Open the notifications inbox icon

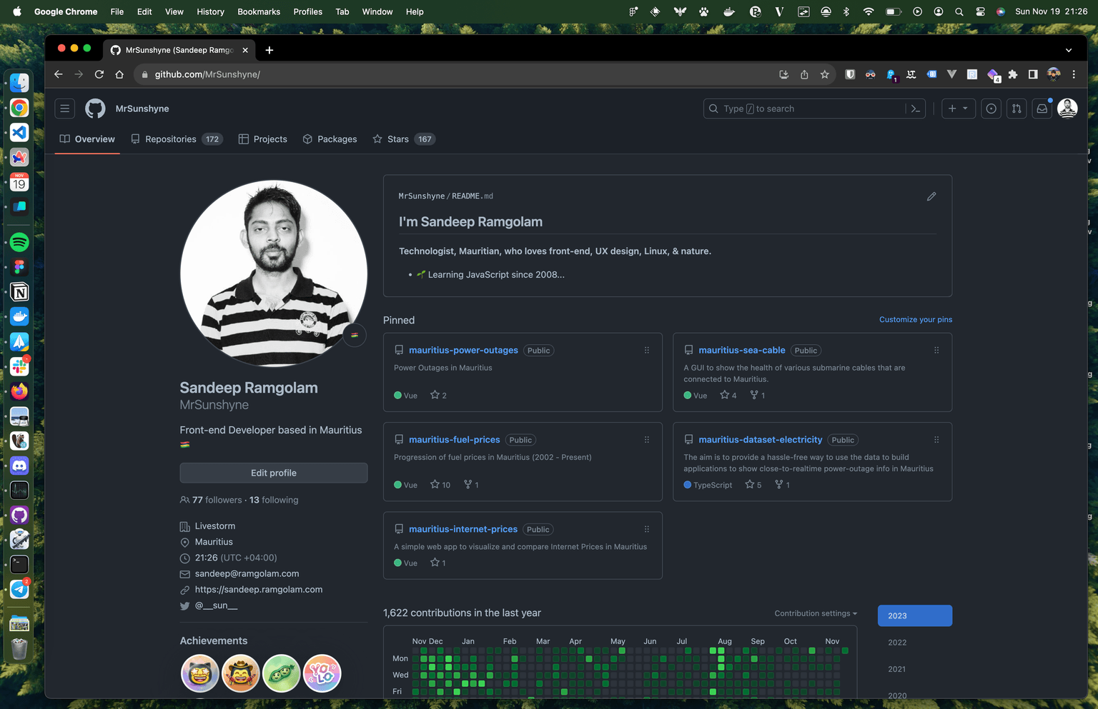pos(1042,109)
